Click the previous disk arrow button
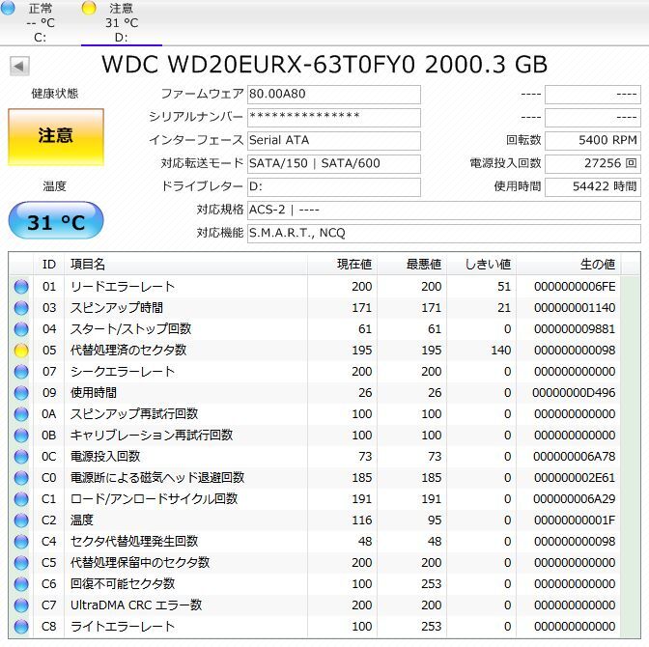The width and height of the screenshot is (649, 647). [x=19, y=67]
